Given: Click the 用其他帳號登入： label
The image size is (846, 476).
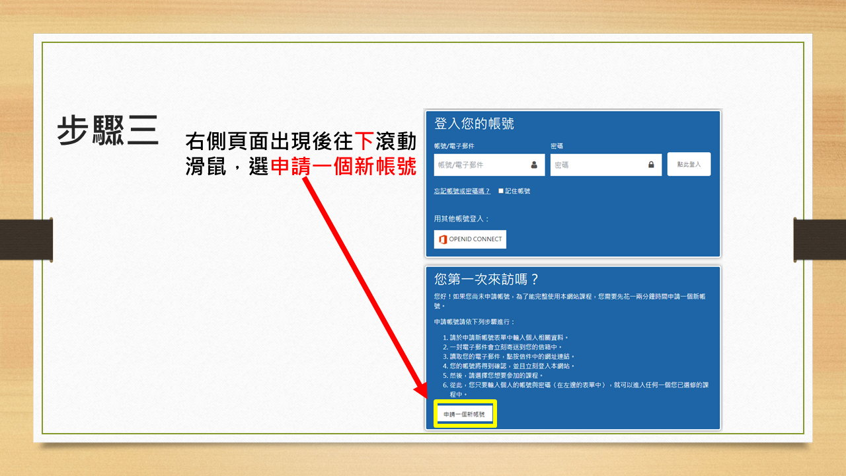Looking at the screenshot, I should click(x=461, y=219).
